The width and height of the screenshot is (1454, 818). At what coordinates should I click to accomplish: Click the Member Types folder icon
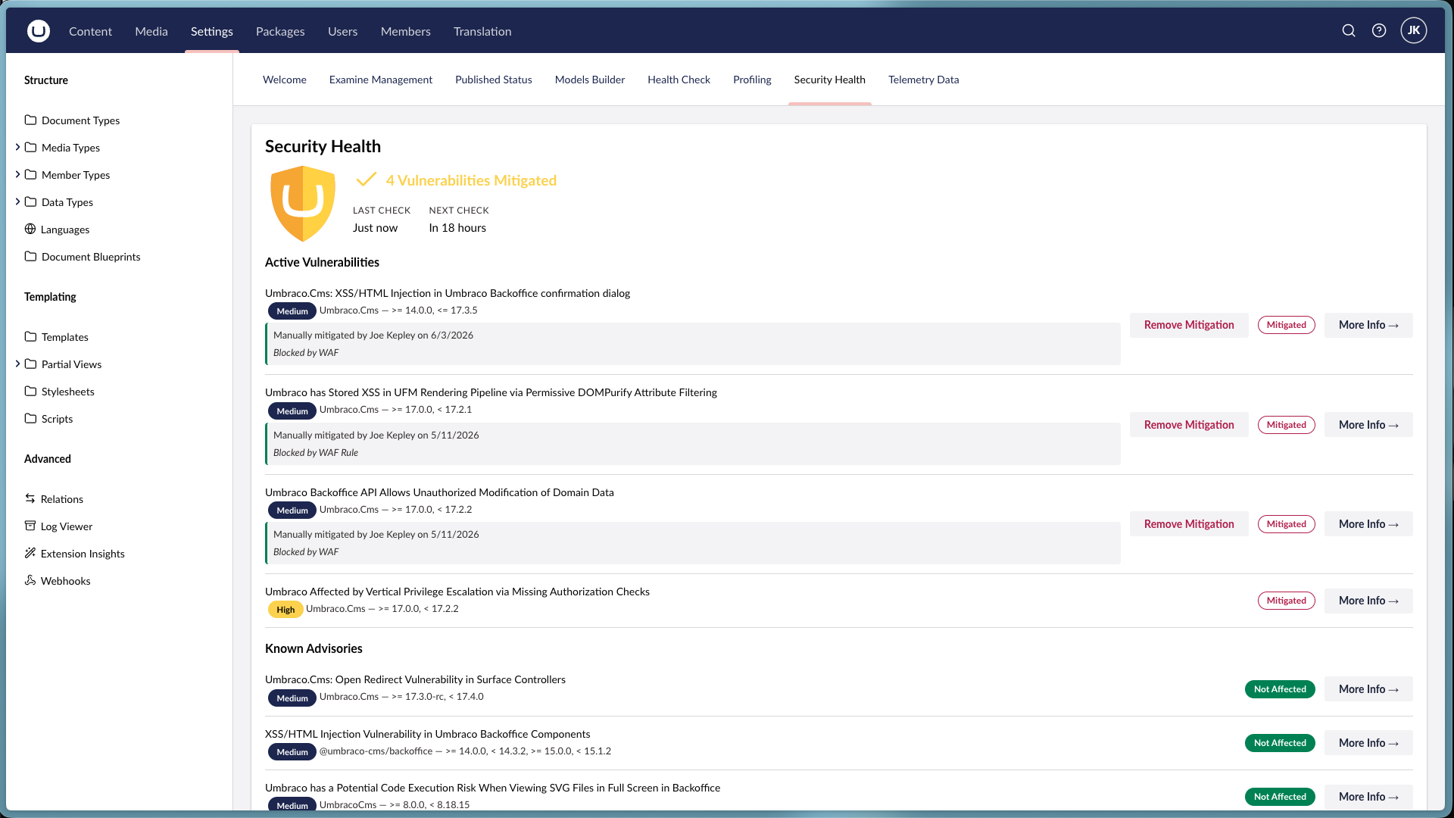(x=30, y=175)
